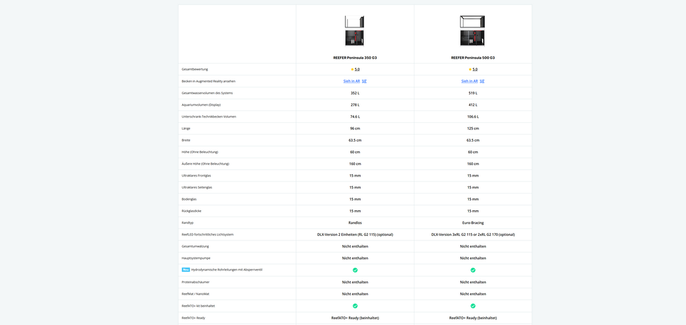Open the REEFER Peninsula 350 G3 product image
This screenshot has width=686, height=325.
[x=354, y=31]
